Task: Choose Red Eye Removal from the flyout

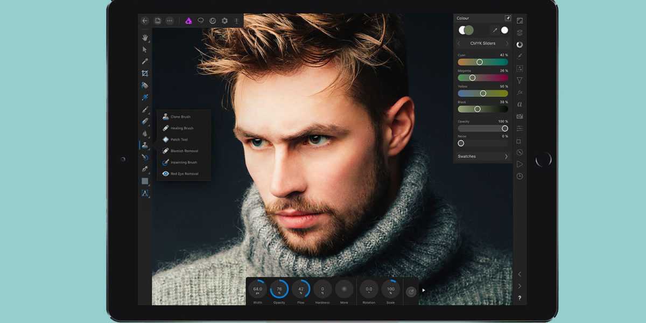Action: [184, 174]
